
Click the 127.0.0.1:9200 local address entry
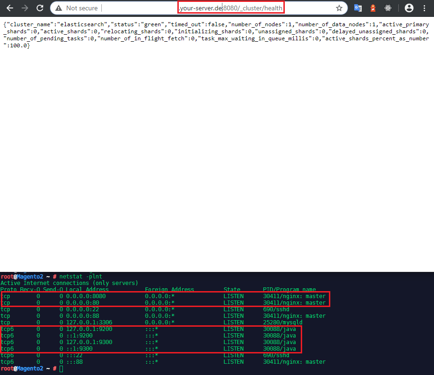point(89,329)
